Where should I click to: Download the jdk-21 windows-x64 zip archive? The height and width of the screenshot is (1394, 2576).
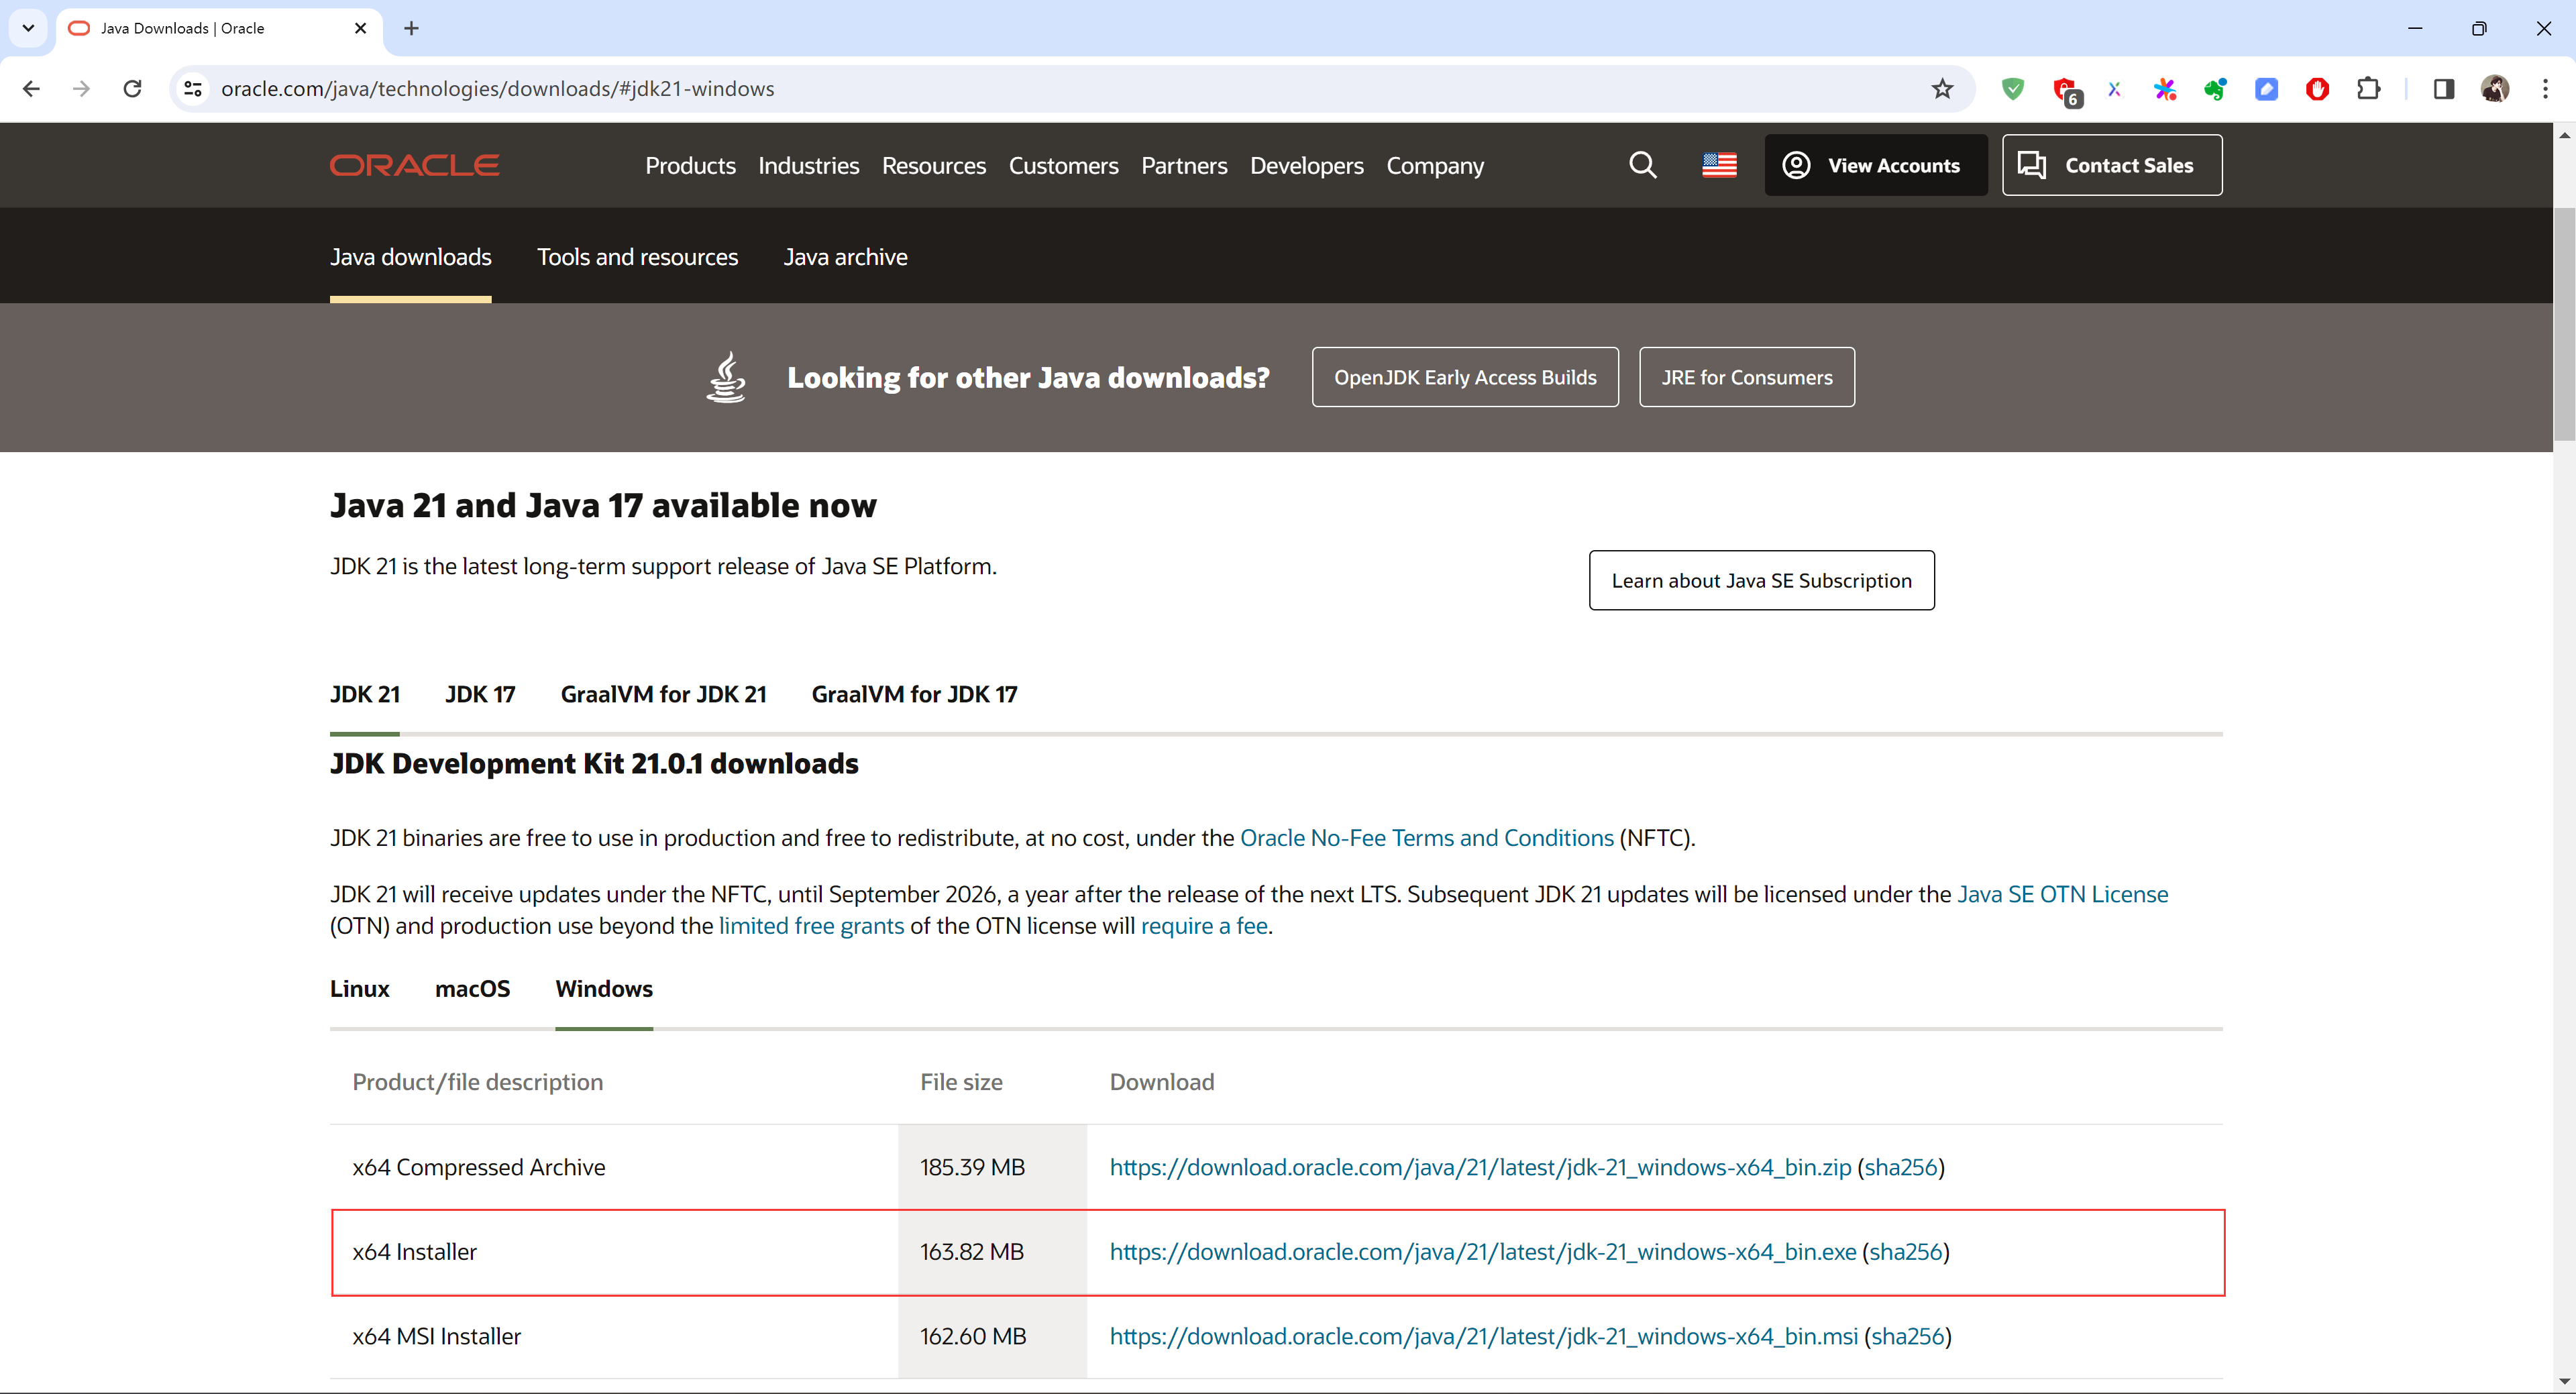coord(1480,1167)
